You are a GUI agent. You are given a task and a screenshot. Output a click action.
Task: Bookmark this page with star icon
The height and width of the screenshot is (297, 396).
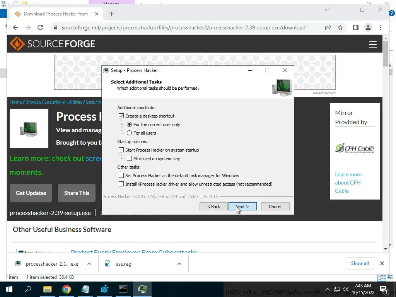click(x=340, y=27)
